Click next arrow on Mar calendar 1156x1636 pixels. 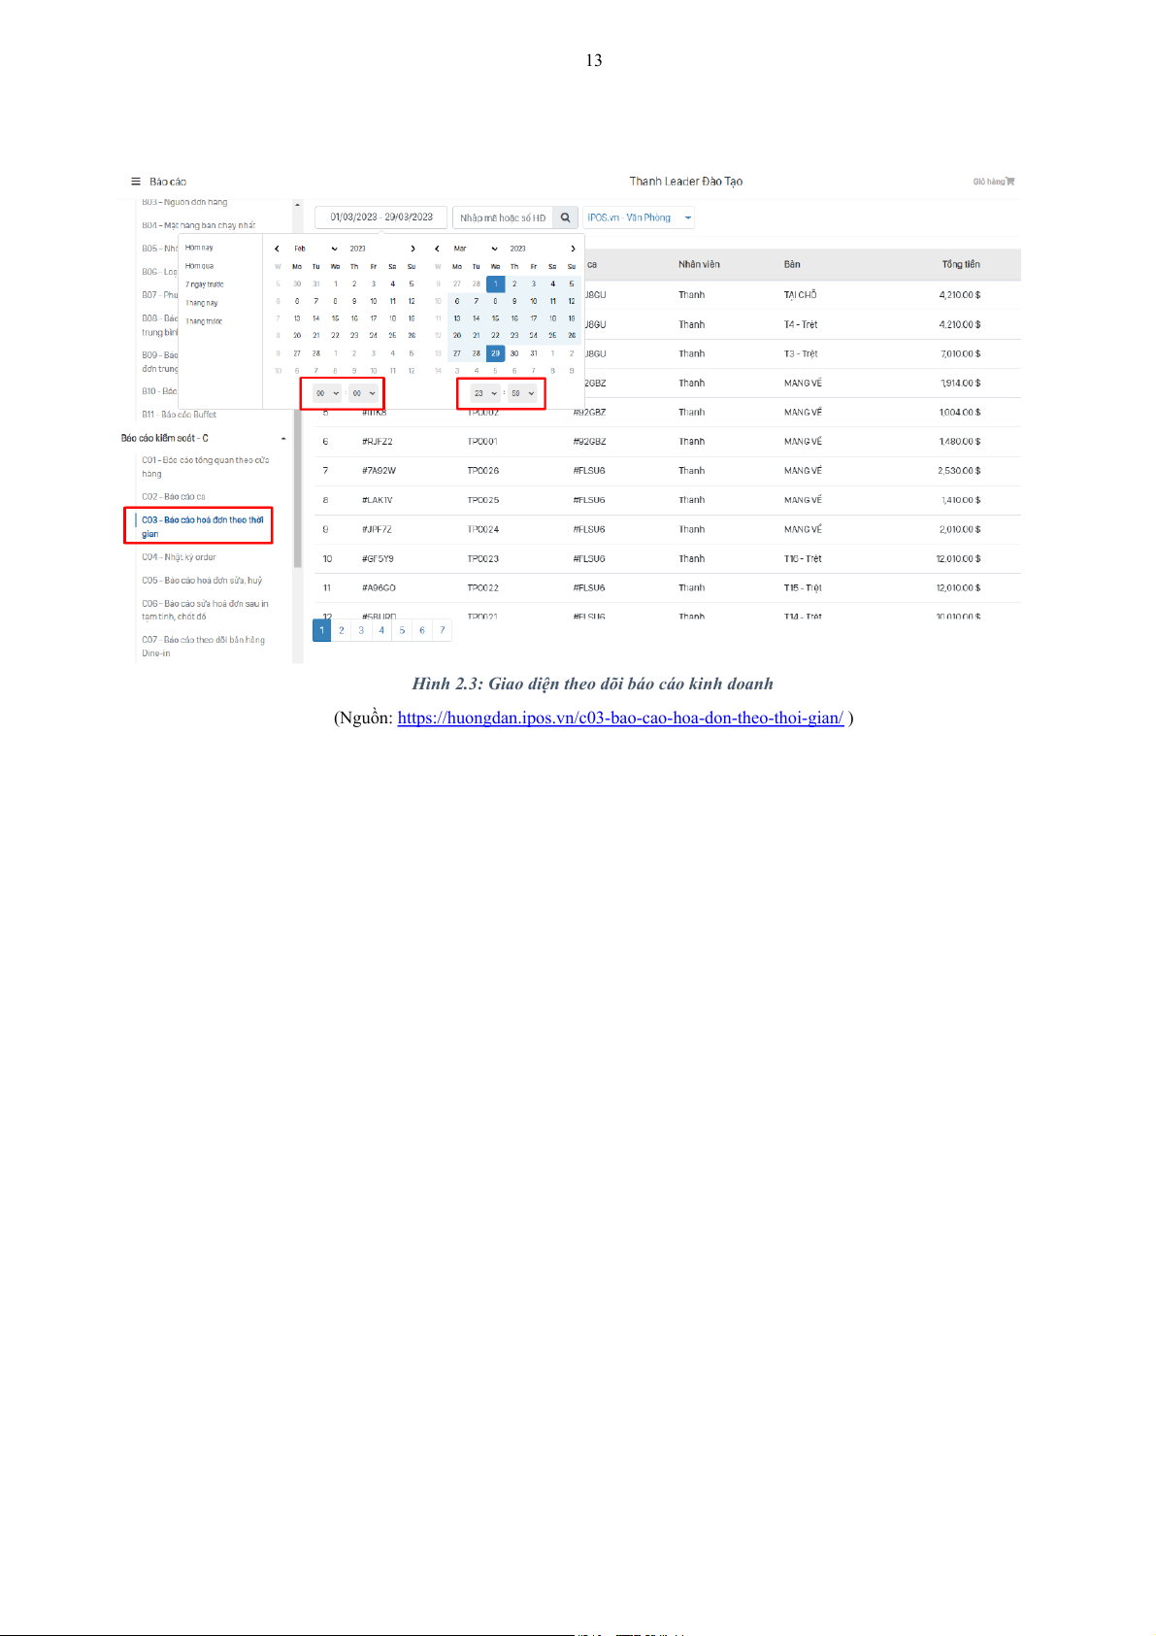573,249
